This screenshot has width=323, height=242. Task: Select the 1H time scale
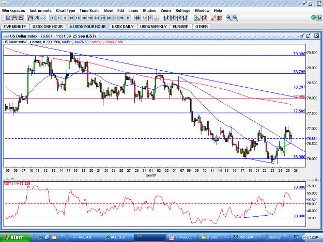click(x=90, y=18)
